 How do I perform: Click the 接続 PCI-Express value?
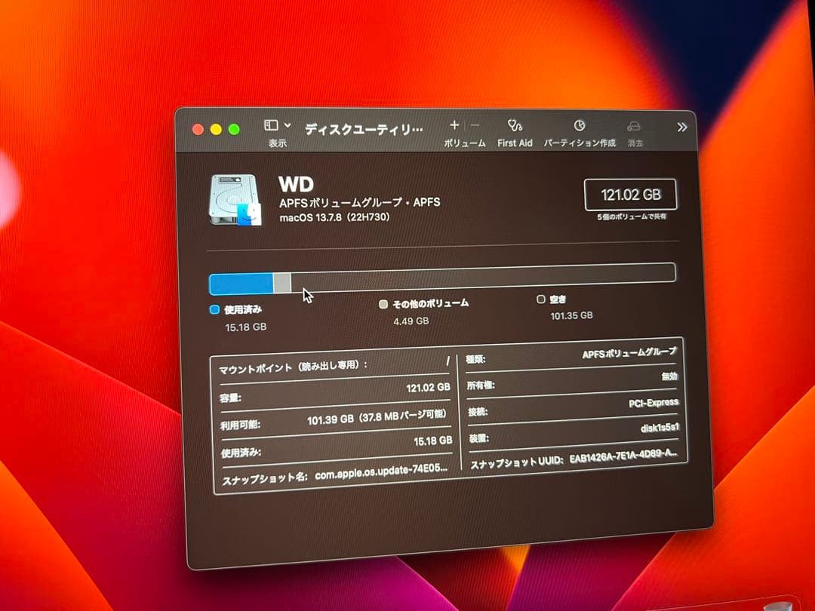point(654,403)
